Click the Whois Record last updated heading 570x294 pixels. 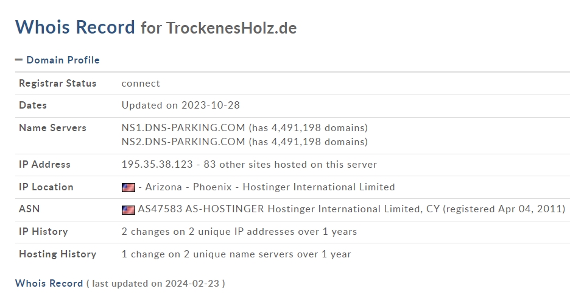[x=120, y=284]
